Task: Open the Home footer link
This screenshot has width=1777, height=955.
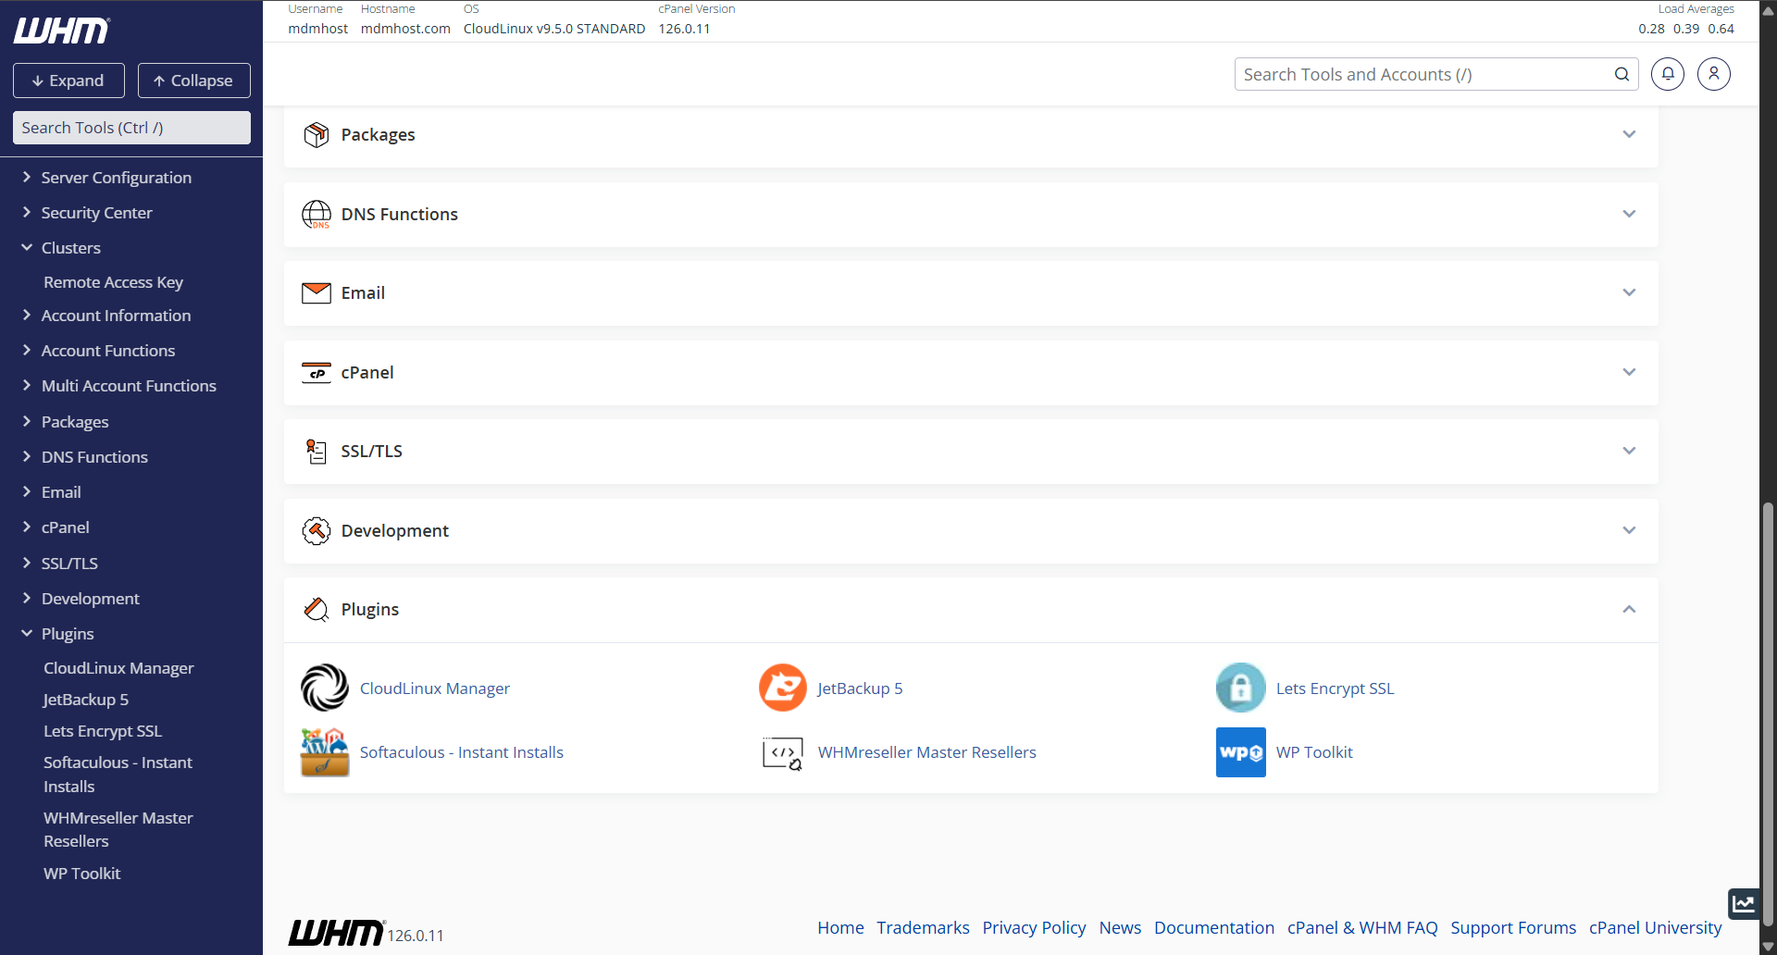Action: coord(840,927)
